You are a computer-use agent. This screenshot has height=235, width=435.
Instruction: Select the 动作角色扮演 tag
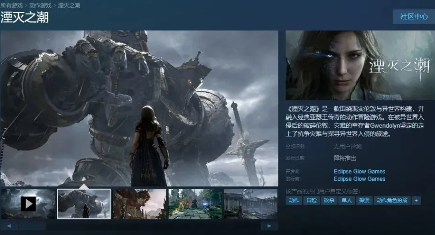(392, 200)
